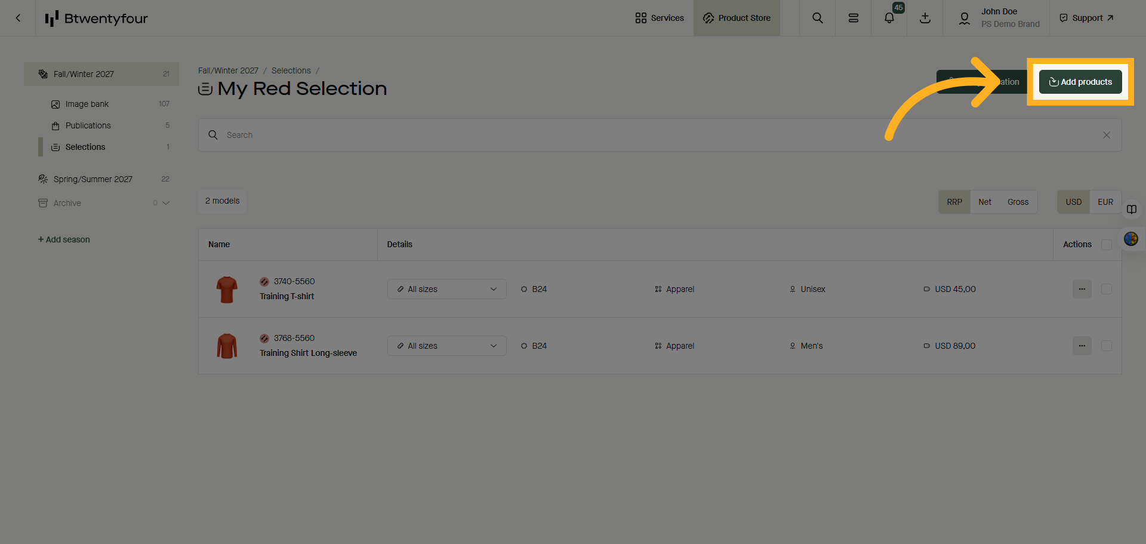The width and height of the screenshot is (1146, 544).
Task: Open the Services menu
Action: (x=659, y=18)
